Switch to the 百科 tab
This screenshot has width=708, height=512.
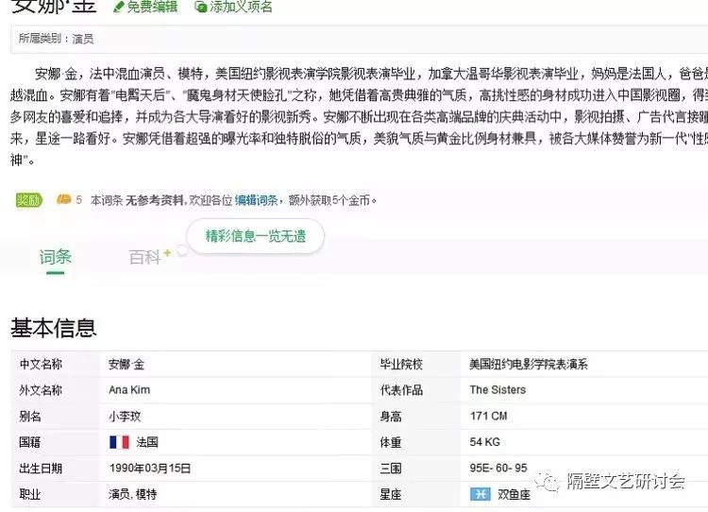point(144,257)
